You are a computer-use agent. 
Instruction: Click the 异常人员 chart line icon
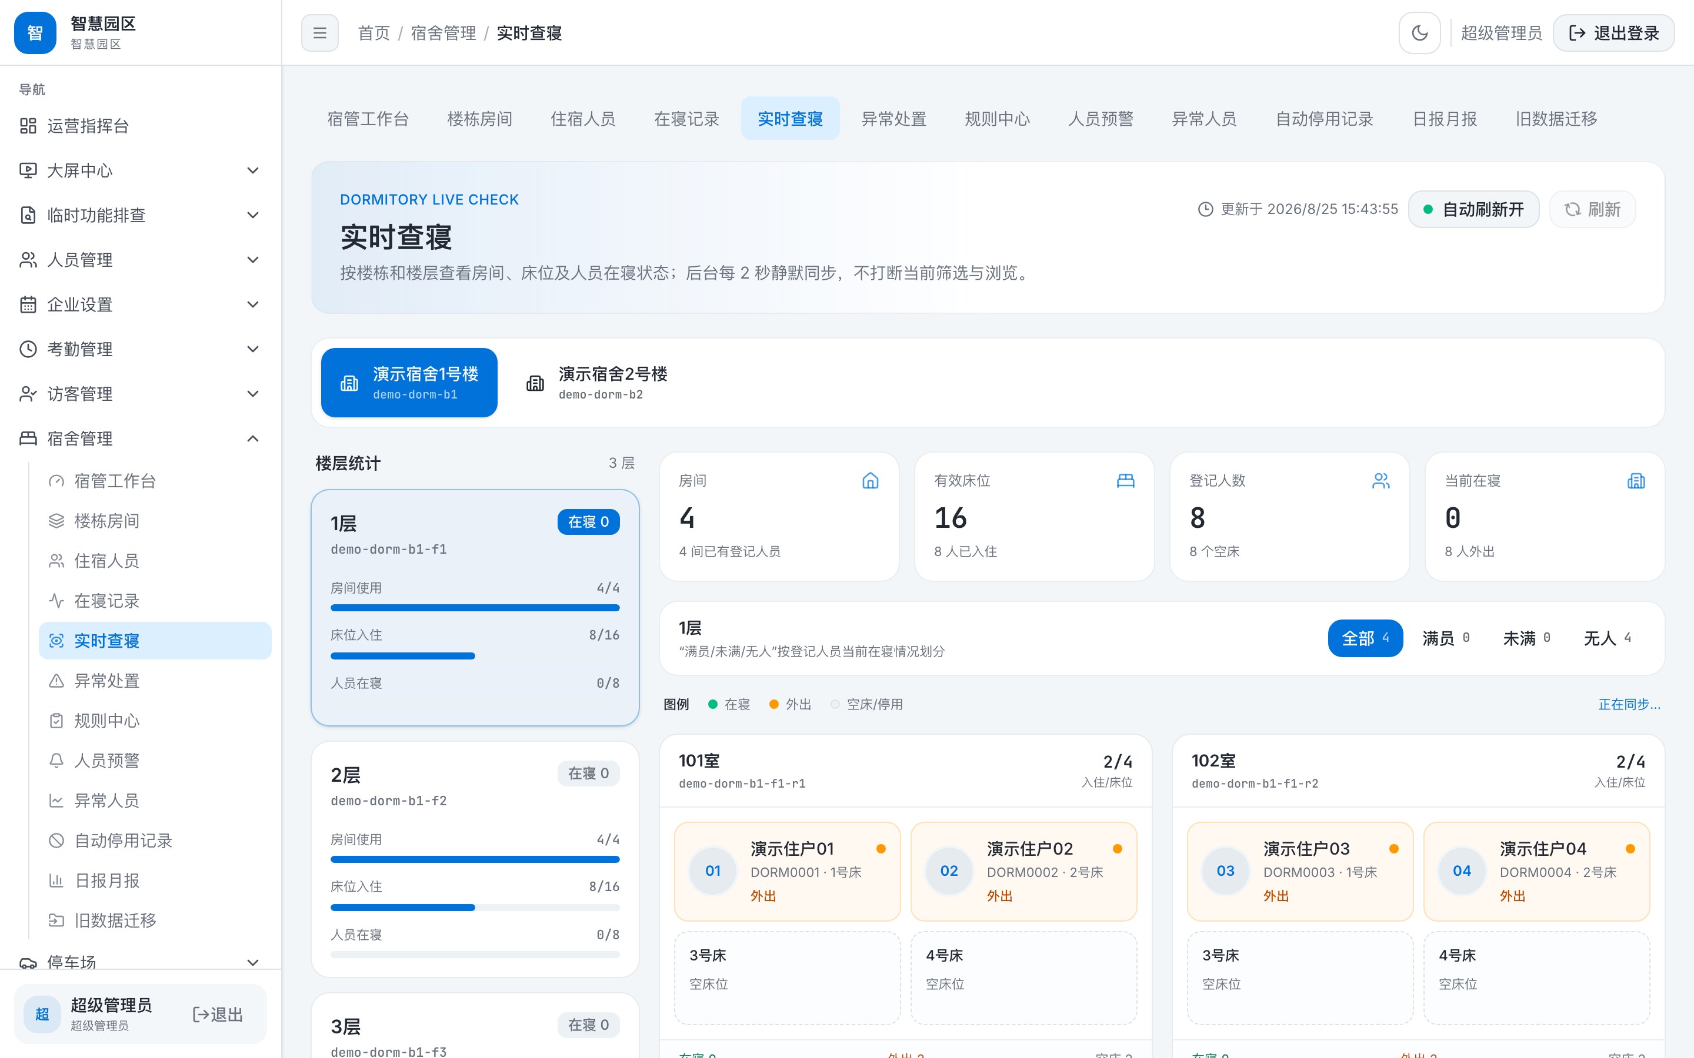click(x=56, y=801)
